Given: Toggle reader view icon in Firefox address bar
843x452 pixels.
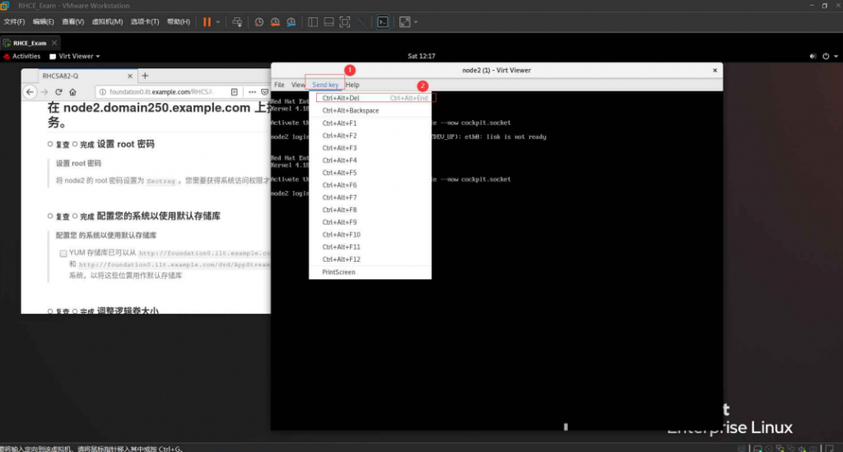Looking at the screenshot, I should coord(235,92).
